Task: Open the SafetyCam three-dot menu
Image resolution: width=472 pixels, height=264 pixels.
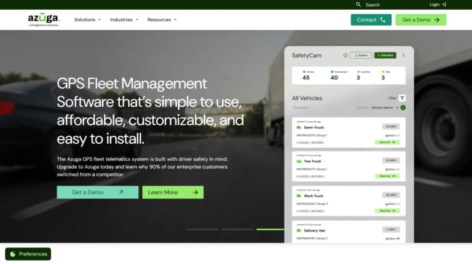Action: point(403,55)
